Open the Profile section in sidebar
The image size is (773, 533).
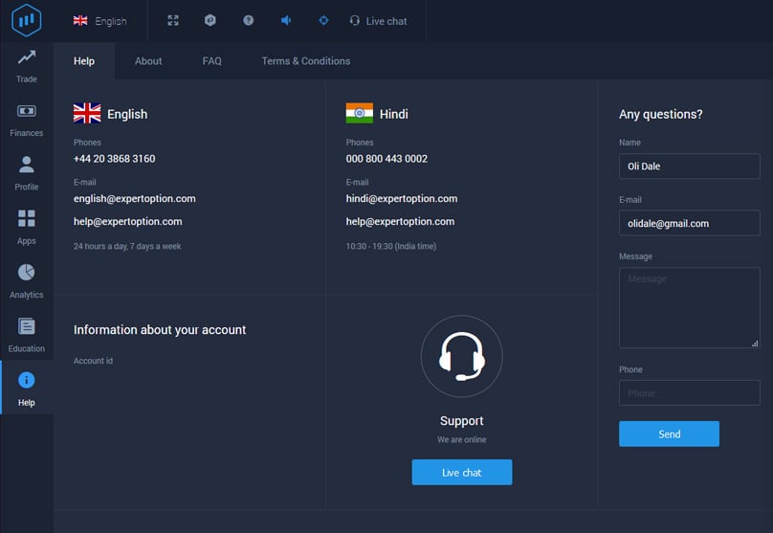27,174
